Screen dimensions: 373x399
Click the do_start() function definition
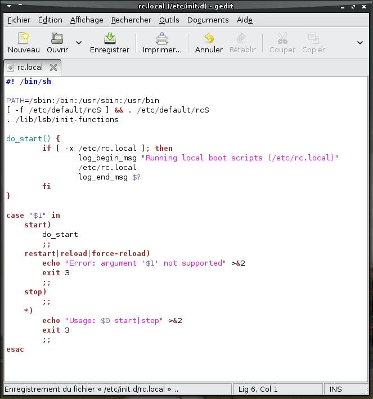[33, 138]
